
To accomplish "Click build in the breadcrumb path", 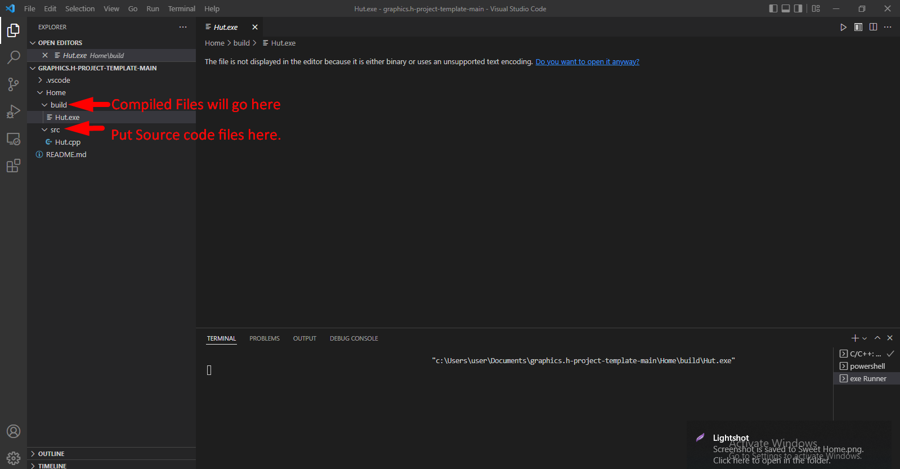I will click(x=241, y=43).
